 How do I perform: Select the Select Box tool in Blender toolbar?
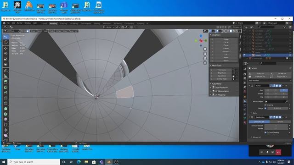point(6,37)
